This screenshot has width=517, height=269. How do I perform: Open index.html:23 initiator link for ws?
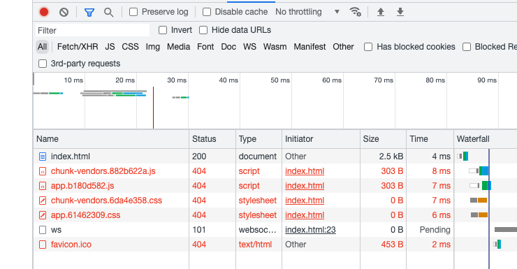tap(310, 230)
